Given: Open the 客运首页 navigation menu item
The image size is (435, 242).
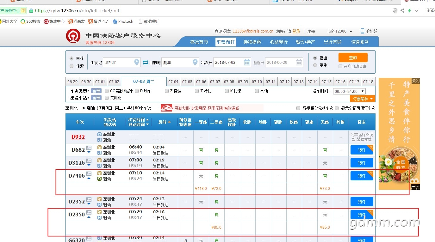Looking at the screenshot, I should (x=199, y=42).
